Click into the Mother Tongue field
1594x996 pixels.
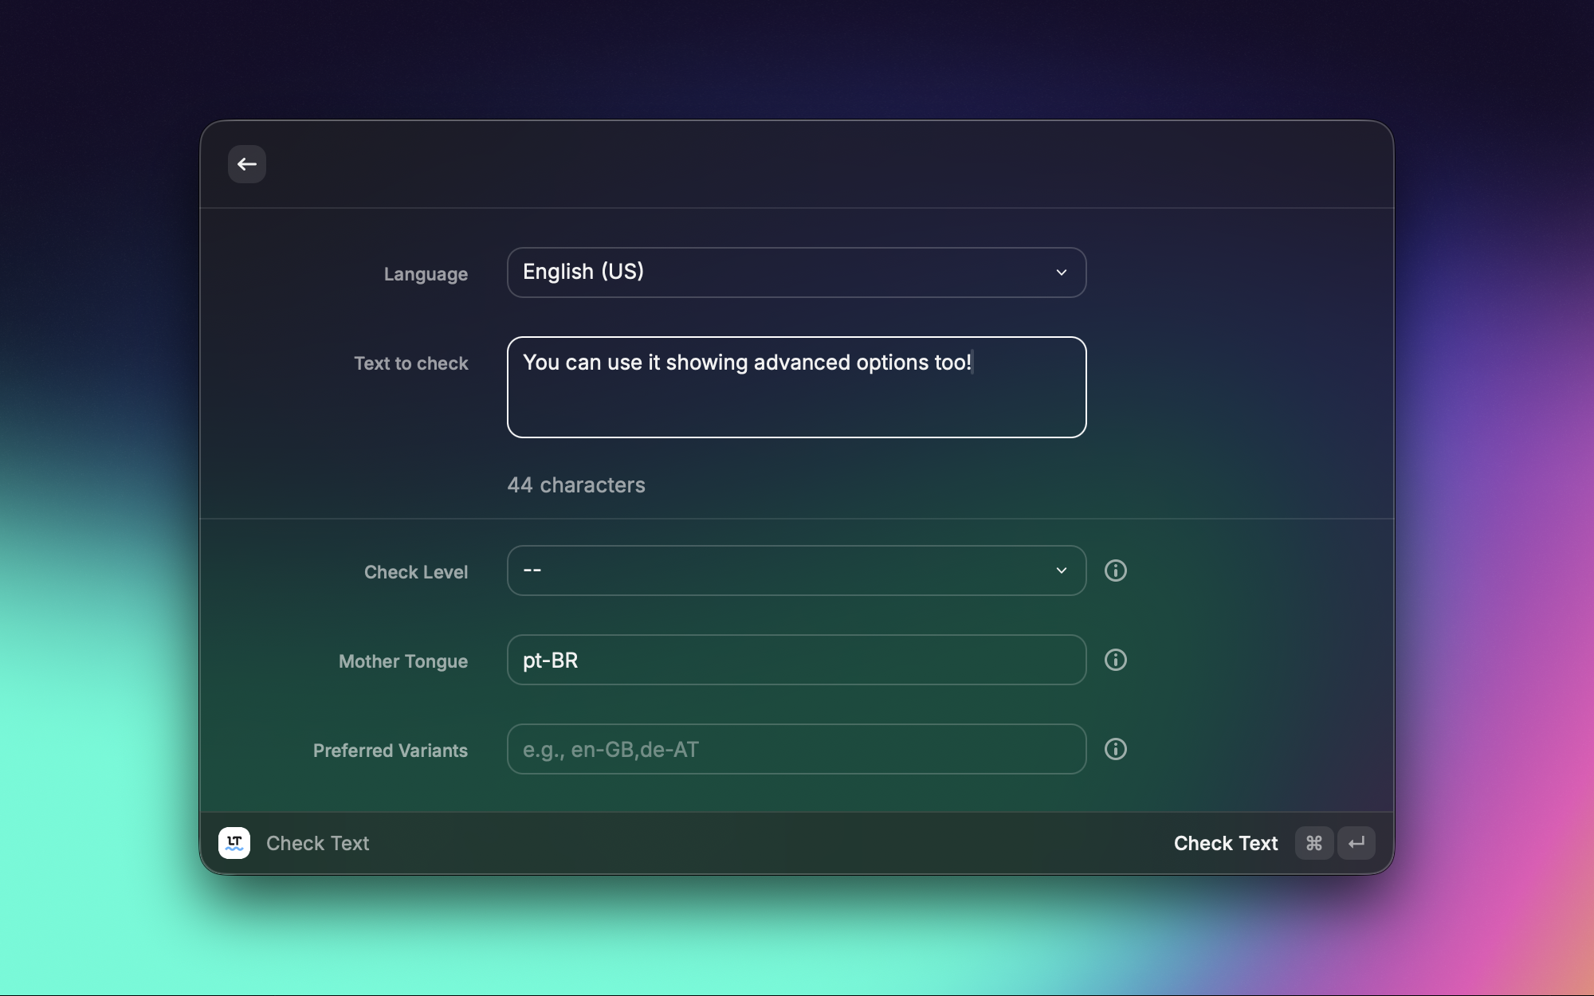pos(795,660)
